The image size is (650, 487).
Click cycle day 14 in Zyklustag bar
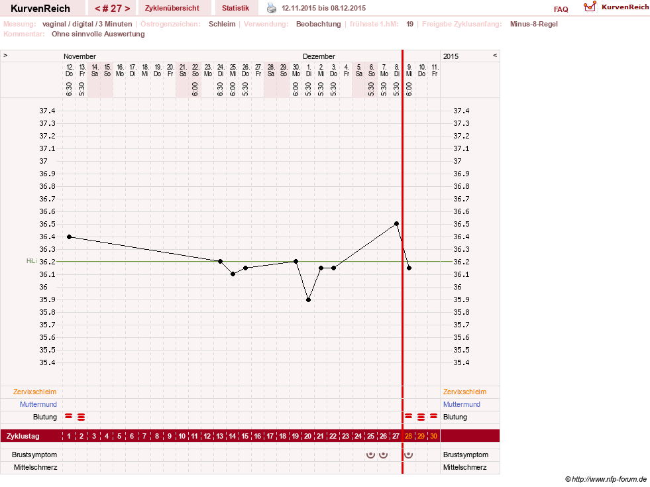tap(233, 436)
